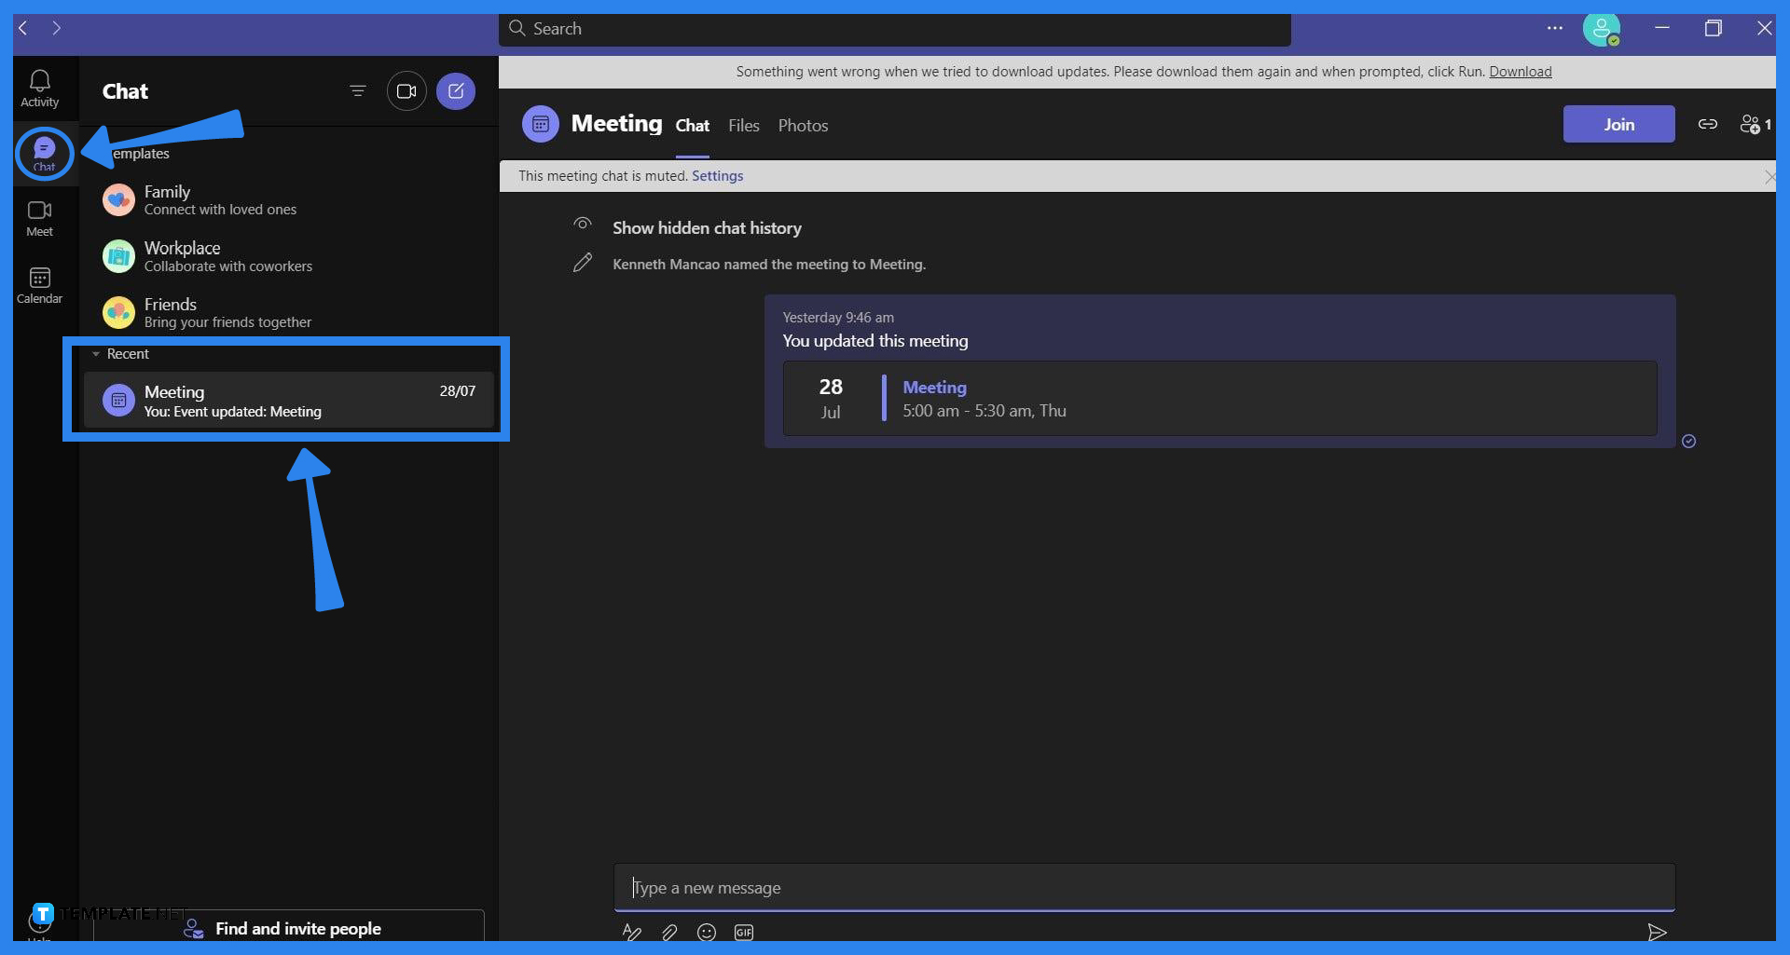Join the Meeting
The image size is (1790, 955).
coord(1618,123)
